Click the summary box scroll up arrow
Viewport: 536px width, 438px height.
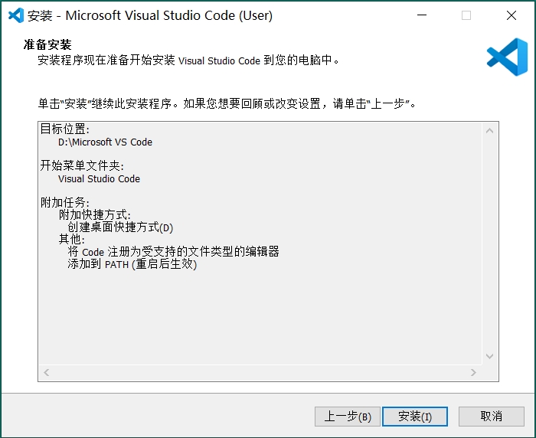(x=489, y=131)
